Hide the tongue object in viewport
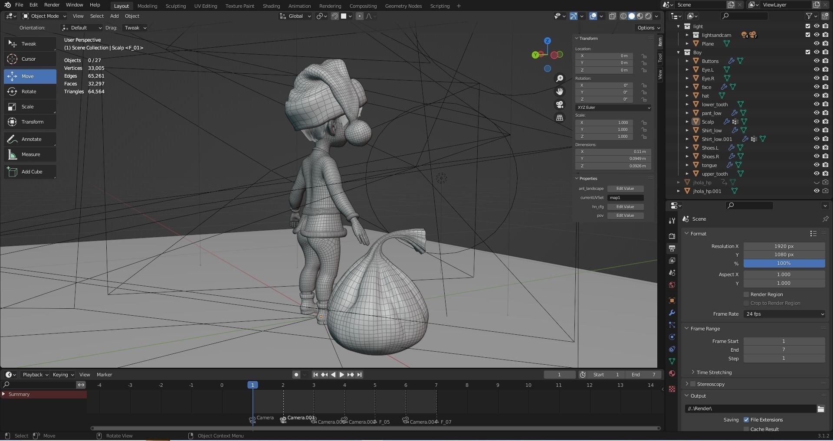The height and width of the screenshot is (441, 833). point(816,165)
